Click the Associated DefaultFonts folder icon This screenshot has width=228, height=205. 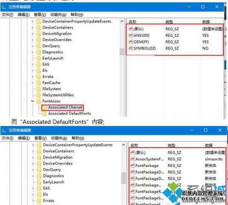point(44,114)
